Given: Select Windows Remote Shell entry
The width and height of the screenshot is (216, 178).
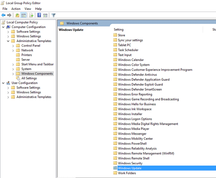Looking at the screenshot, I should (134, 158).
